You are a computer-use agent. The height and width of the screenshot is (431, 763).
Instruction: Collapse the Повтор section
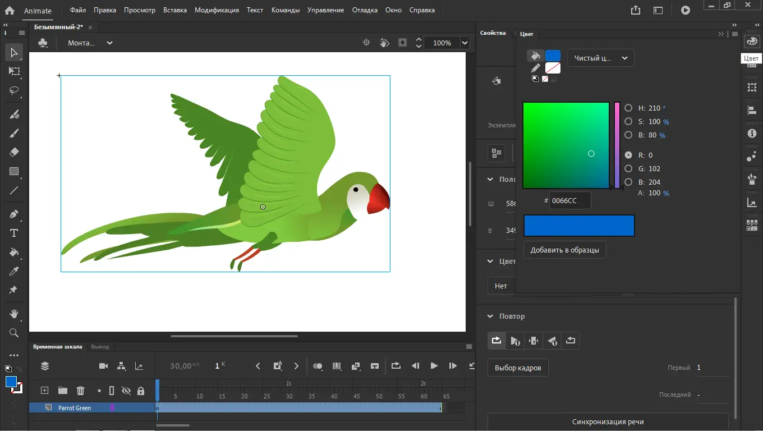point(490,317)
